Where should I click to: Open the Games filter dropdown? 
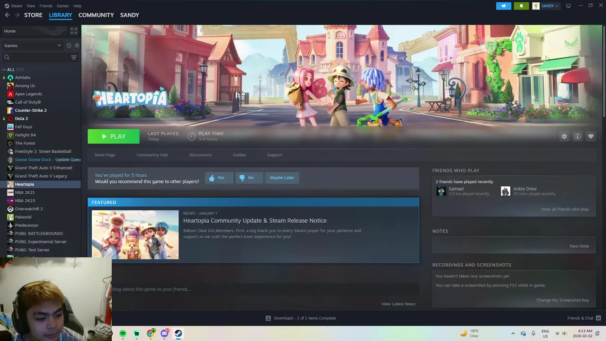32,45
